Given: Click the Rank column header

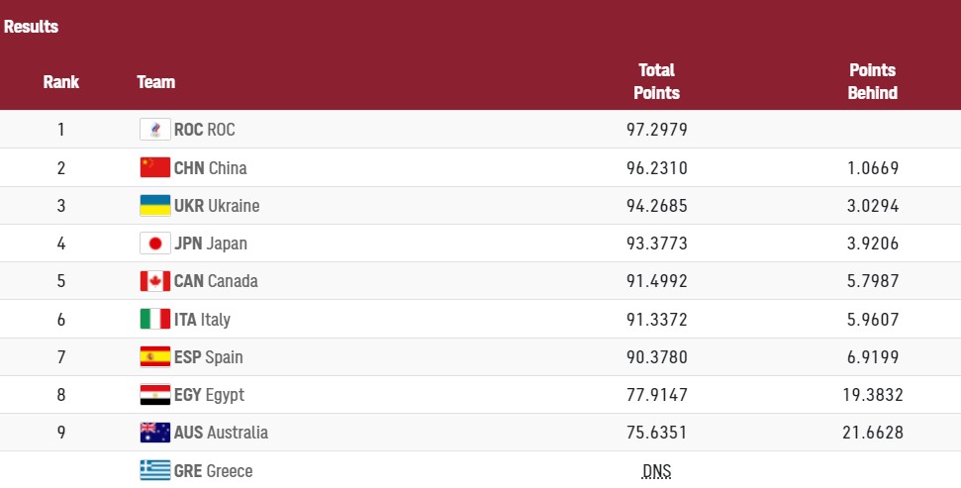Looking at the screenshot, I should coord(61,82).
